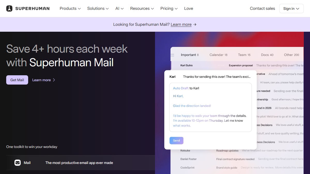Click Learn more beside Get Mail
The image size is (310, 174).
point(44,80)
